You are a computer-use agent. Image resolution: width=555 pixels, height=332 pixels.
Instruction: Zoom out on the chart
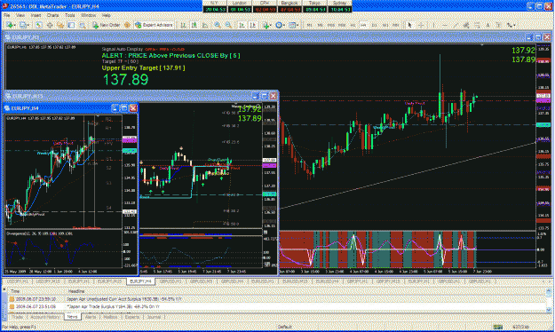tap(228, 25)
